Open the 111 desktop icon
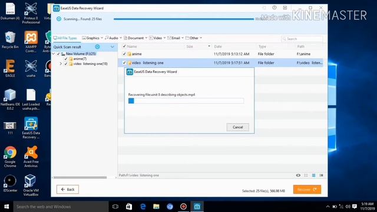Image resolution: width=377 pixels, height=212 pixels. click(x=10, y=128)
